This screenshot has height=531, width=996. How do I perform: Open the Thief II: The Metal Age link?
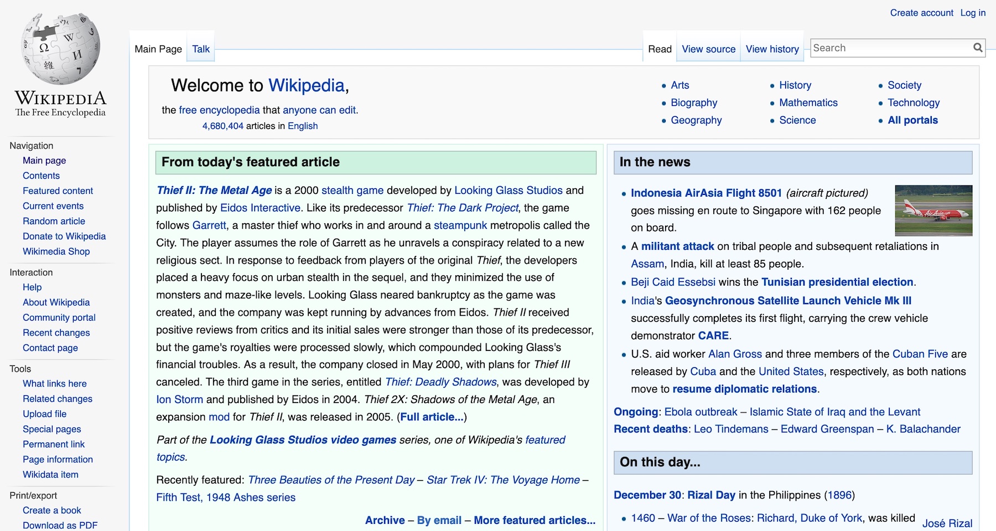coord(214,190)
